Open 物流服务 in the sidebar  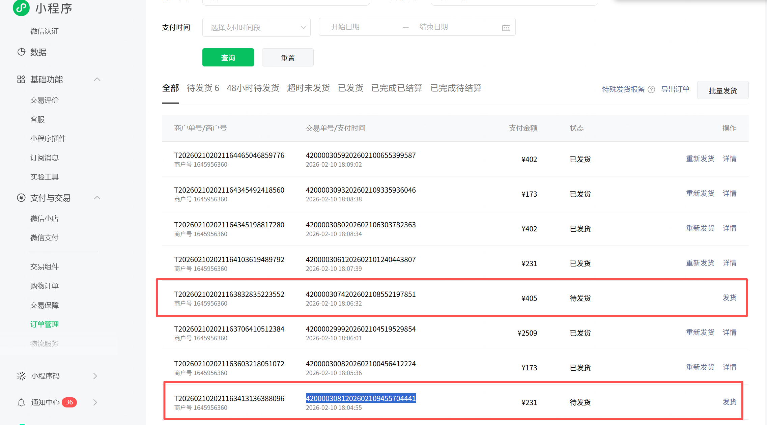44,343
